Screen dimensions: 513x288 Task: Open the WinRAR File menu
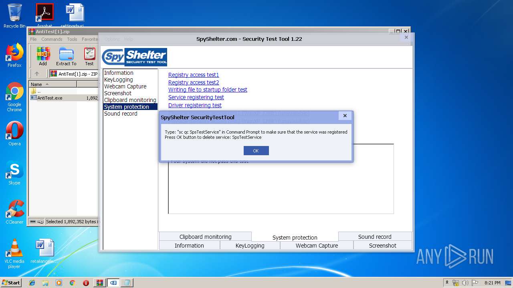pyautogui.click(x=33, y=39)
